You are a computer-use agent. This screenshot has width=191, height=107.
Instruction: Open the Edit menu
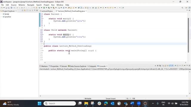coord(7,5)
